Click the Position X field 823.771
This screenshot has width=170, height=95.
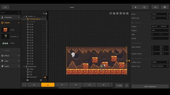[155, 26]
